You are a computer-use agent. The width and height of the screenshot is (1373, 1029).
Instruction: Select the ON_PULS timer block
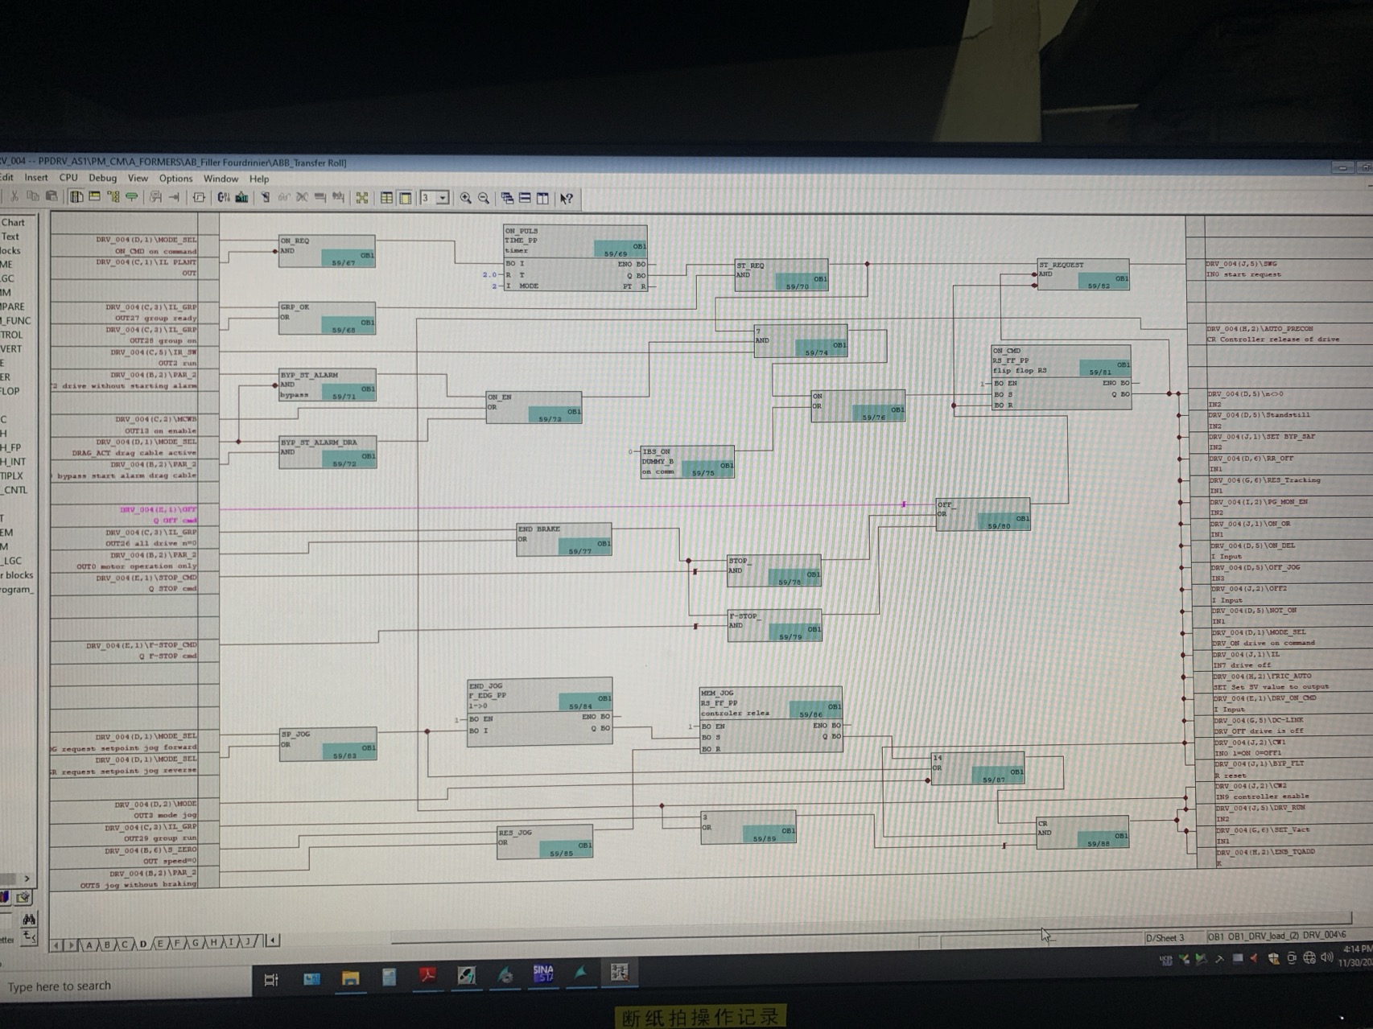point(575,257)
